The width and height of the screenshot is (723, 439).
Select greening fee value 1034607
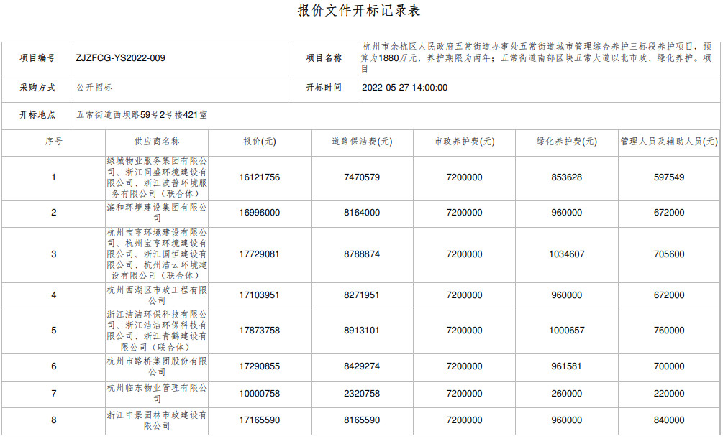566,254
